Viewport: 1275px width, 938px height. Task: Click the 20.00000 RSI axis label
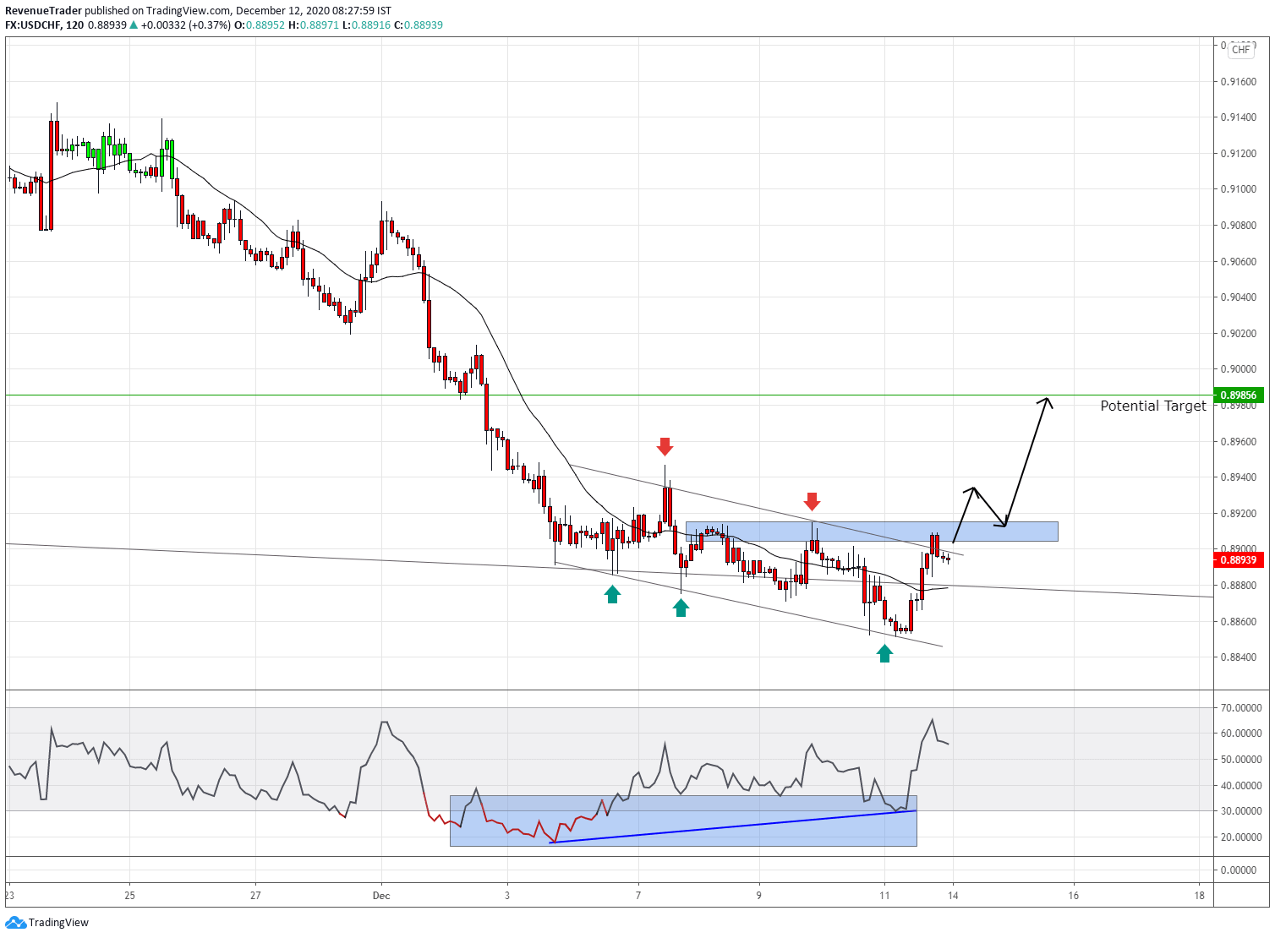[1241, 837]
